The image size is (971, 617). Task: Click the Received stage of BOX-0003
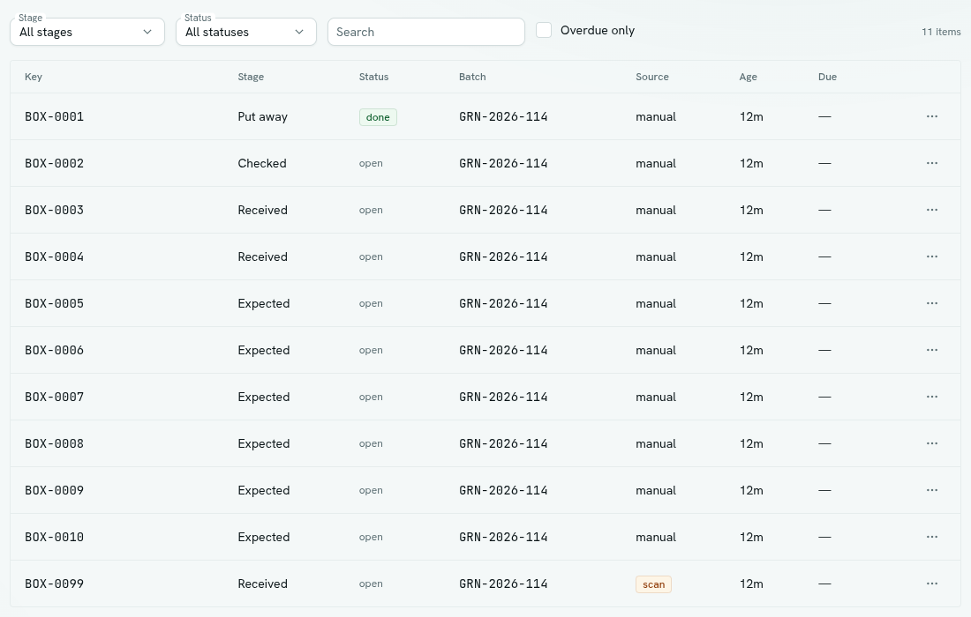coord(262,210)
